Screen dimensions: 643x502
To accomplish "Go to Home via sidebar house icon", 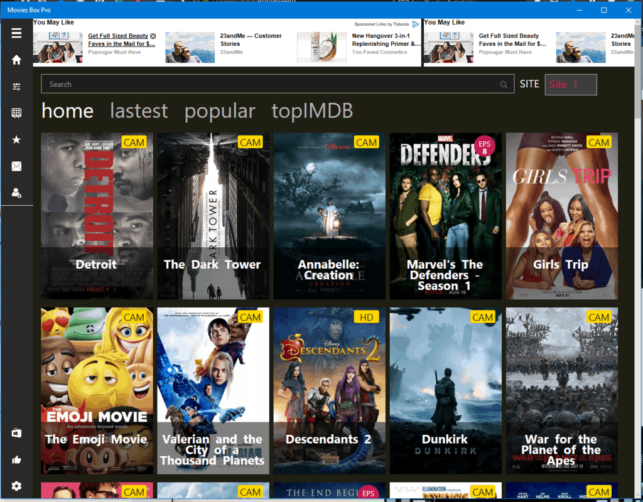I will 16,60.
